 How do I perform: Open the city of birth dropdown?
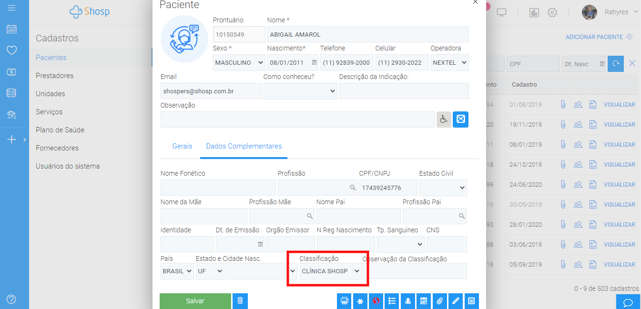tap(262, 271)
